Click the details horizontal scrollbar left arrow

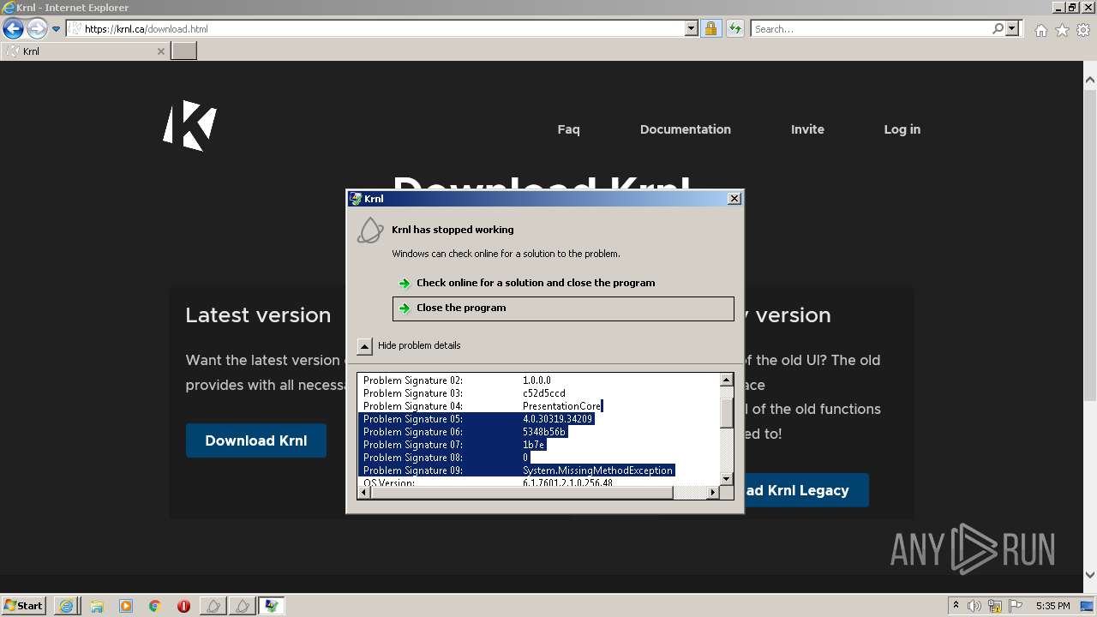364,493
